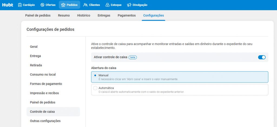Open the Resumo tab
The width and height of the screenshot is (277, 127).
click(x=64, y=15)
